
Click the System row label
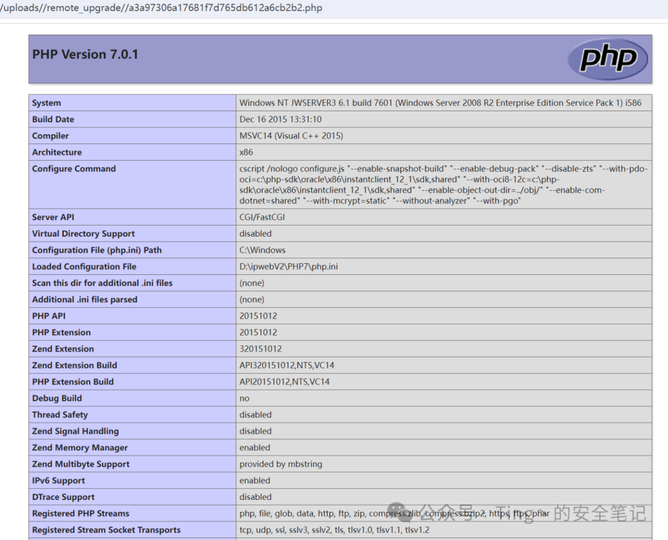46,103
